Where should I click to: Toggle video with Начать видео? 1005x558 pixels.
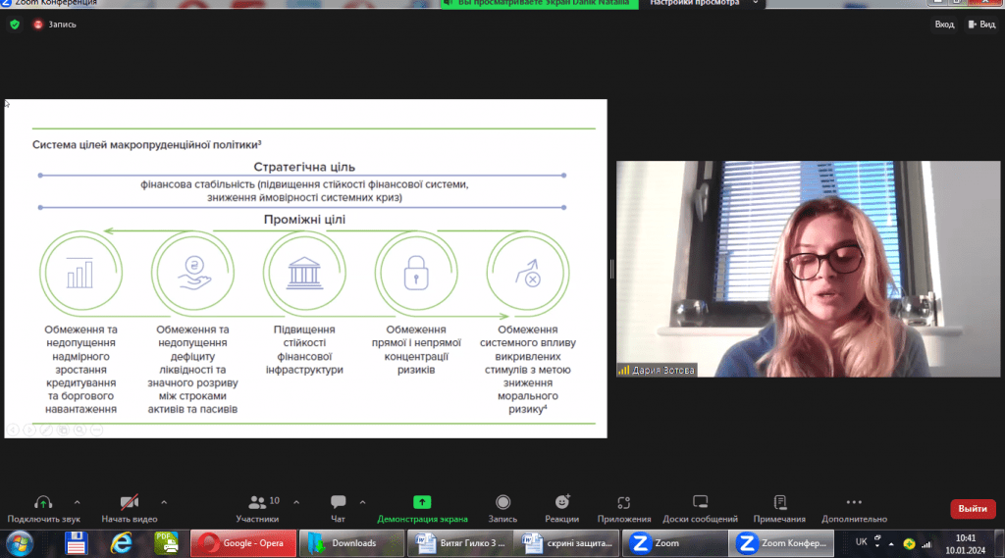(x=129, y=503)
